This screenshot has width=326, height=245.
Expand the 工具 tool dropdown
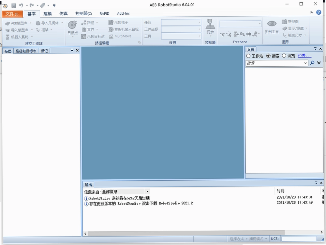(199, 36)
